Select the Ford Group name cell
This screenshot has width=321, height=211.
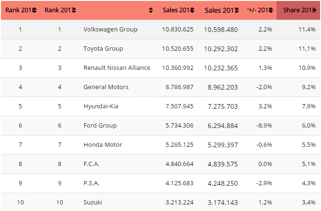coord(100,126)
